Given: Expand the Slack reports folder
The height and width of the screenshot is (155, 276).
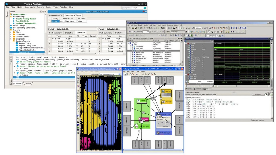Looking at the screenshot, I should 11,32.
